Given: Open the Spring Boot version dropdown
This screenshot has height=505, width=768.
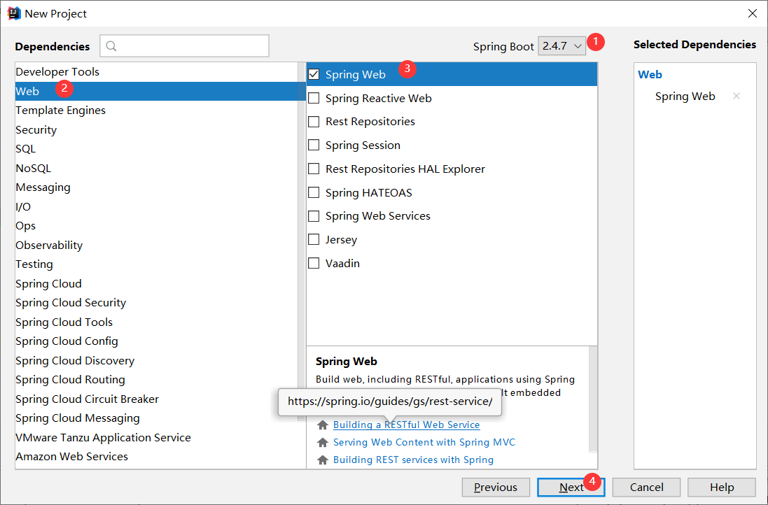Looking at the screenshot, I should (561, 46).
